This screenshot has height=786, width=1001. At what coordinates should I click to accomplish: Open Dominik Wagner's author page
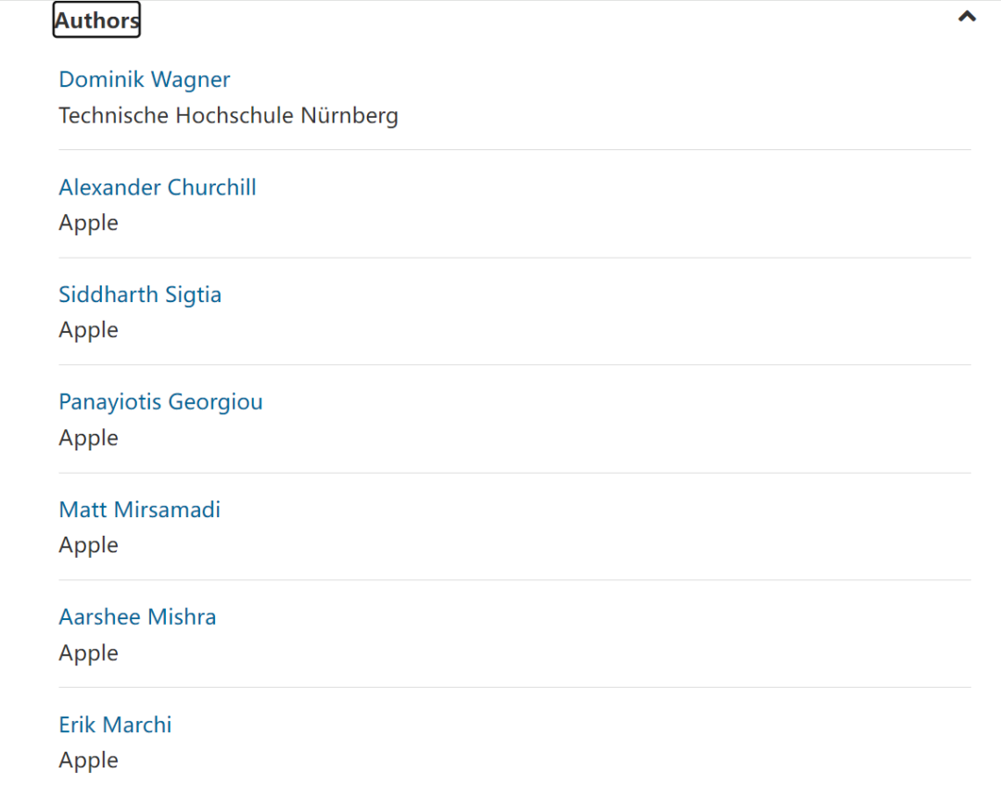145,80
